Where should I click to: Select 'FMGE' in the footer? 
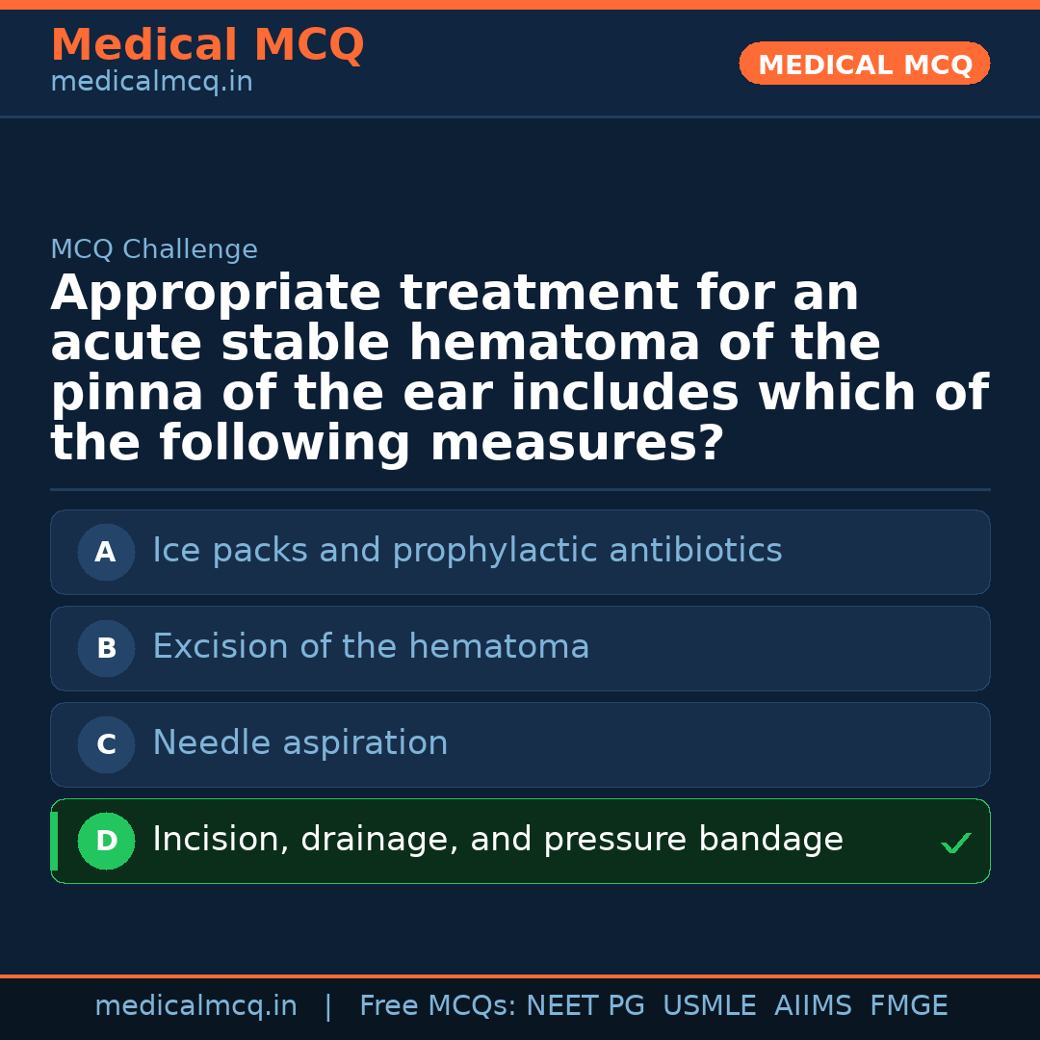pyautogui.click(x=908, y=1006)
